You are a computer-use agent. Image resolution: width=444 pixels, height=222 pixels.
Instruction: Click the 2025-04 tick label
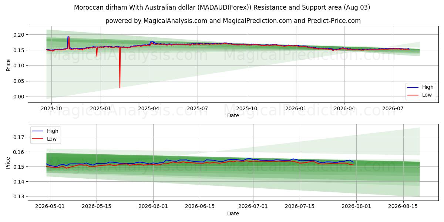click(149, 109)
